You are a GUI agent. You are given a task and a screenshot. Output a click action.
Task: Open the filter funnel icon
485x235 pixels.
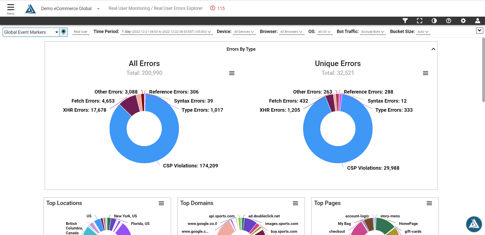point(405,21)
